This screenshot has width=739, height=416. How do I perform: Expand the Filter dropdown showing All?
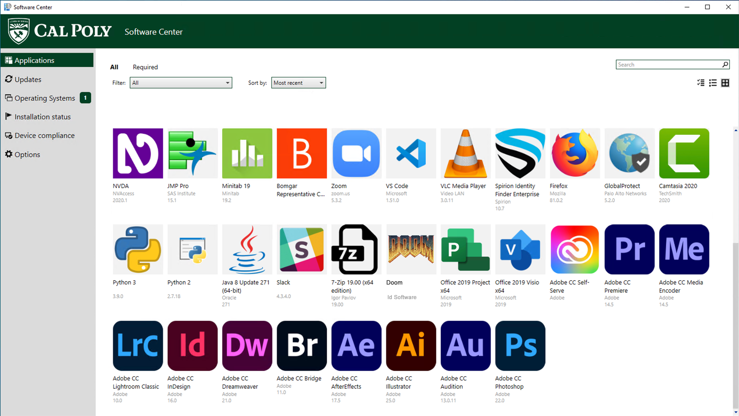click(181, 83)
